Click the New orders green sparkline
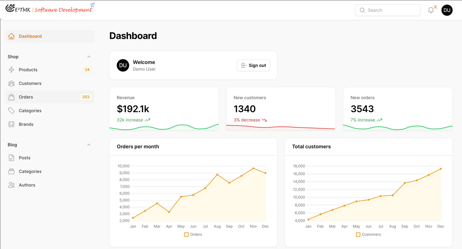 (x=398, y=128)
